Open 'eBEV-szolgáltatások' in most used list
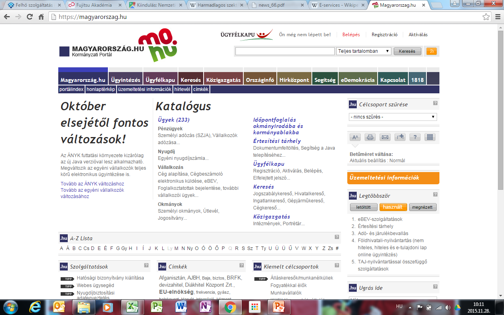The width and height of the screenshot is (504, 315). click(380, 219)
